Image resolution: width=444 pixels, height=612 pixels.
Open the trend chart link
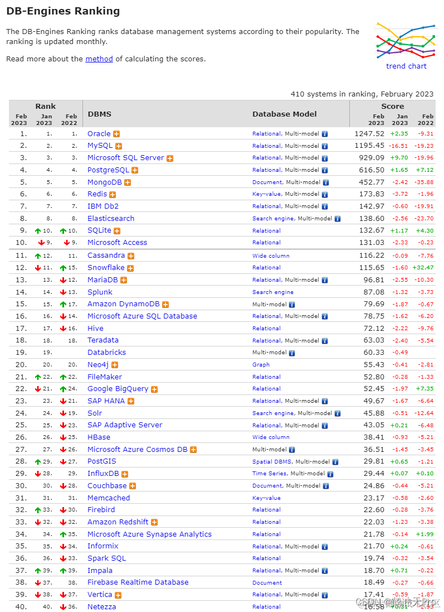406,66
